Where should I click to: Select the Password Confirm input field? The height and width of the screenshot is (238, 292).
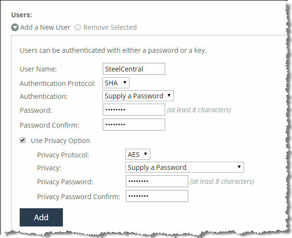(x=134, y=124)
